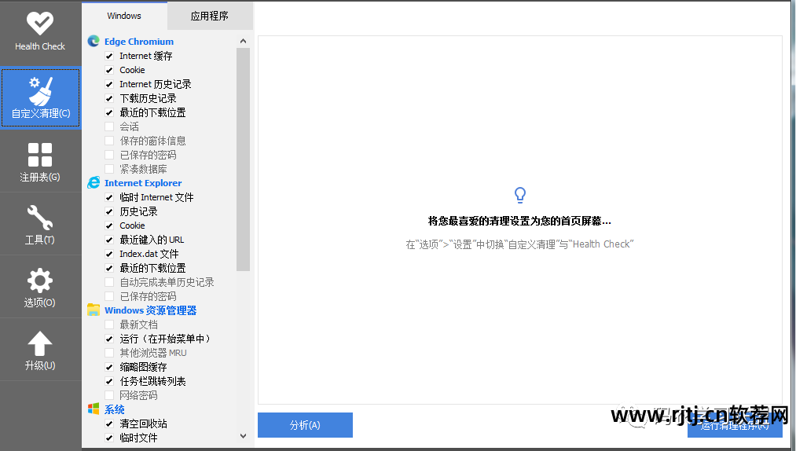Select the Internet Explorer section header

(x=143, y=183)
